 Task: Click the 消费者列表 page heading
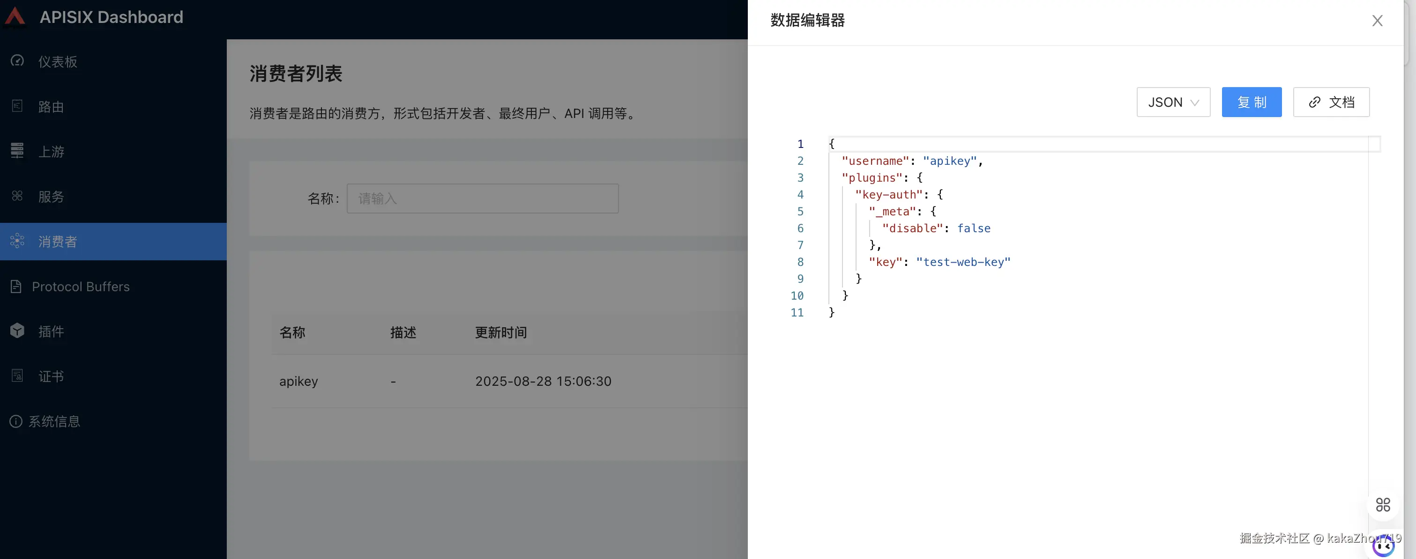[x=296, y=74]
